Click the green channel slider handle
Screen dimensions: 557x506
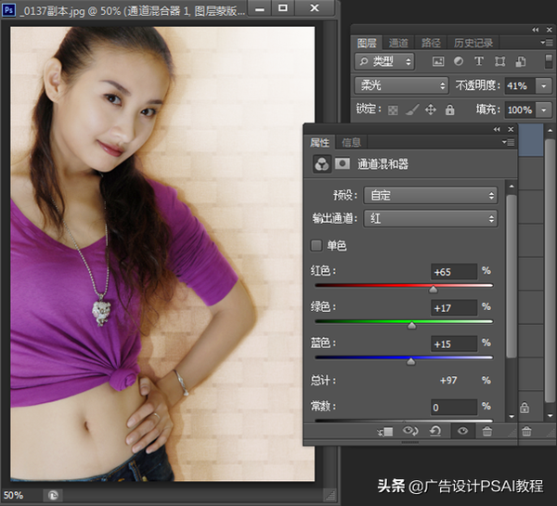(412, 326)
